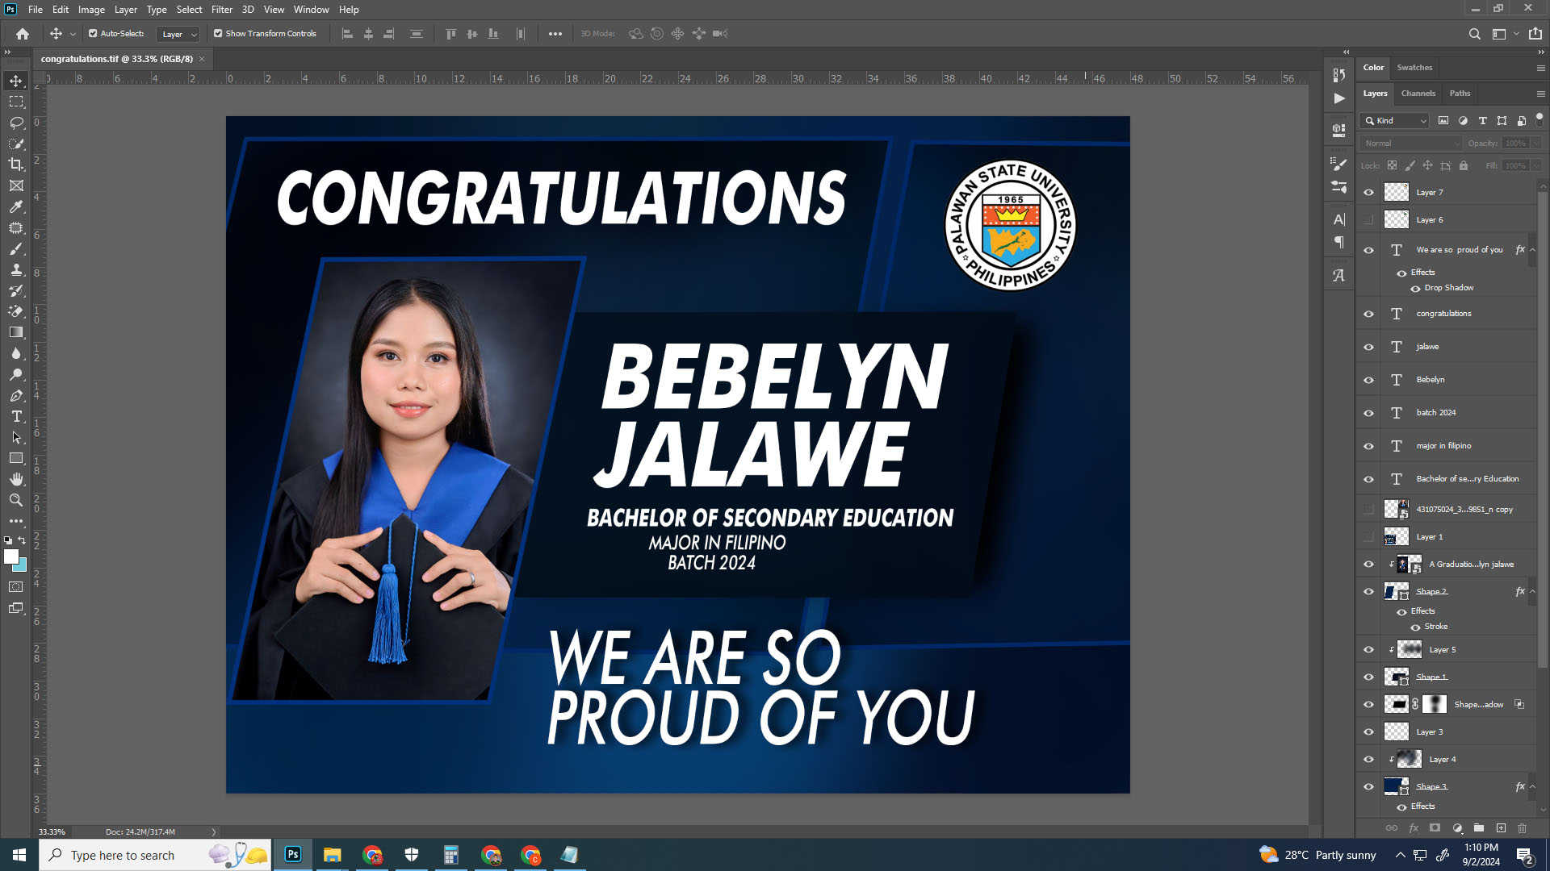Image resolution: width=1550 pixels, height=871 pixels.
Task: Choose the Horizontal Type tool
Action: [16, 416]
